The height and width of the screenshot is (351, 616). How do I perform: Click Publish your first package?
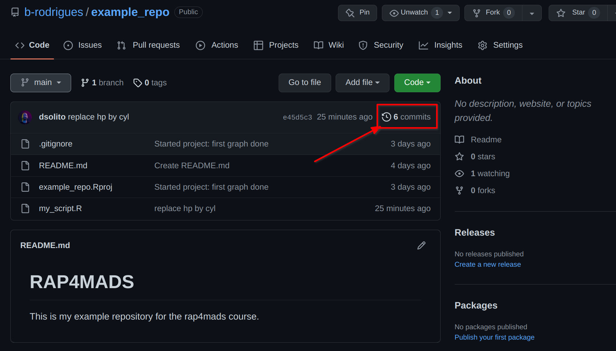tap(494, 337)
